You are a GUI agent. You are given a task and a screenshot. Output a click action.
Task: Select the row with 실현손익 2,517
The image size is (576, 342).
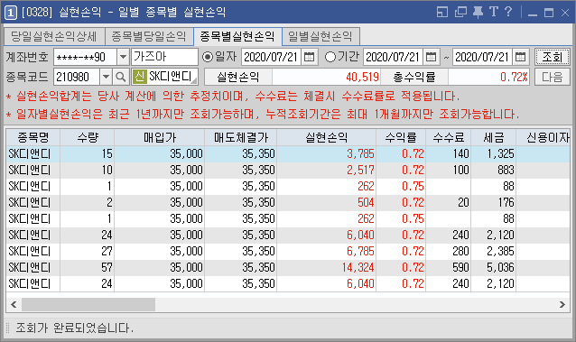pos(288,170)
